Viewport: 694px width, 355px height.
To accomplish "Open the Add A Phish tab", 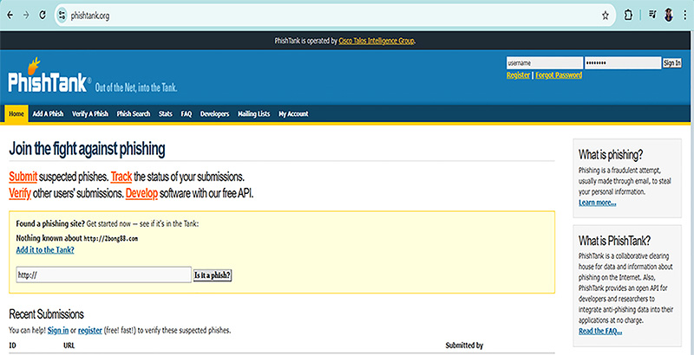I will coord(49,114).
